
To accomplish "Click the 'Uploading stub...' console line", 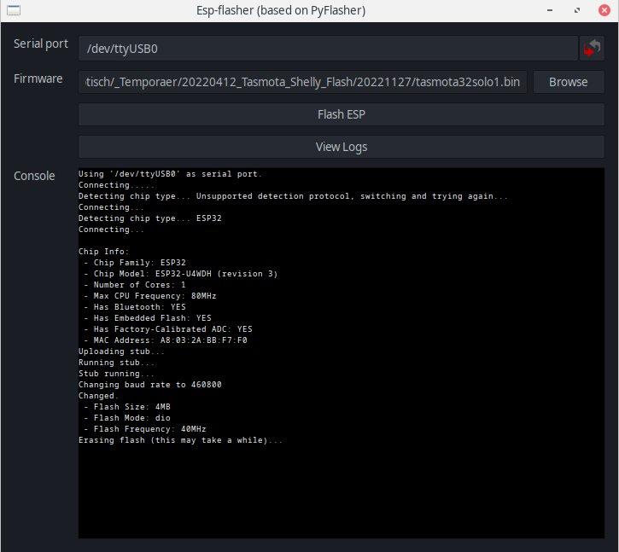I will [x=121, y=352].
